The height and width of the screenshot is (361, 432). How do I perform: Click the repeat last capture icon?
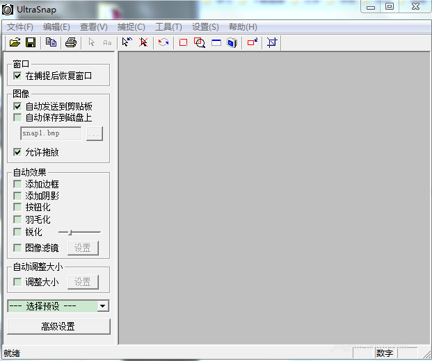coord(163,42)
